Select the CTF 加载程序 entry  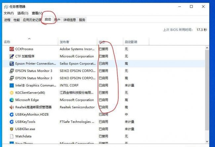(x=25, y=56)
